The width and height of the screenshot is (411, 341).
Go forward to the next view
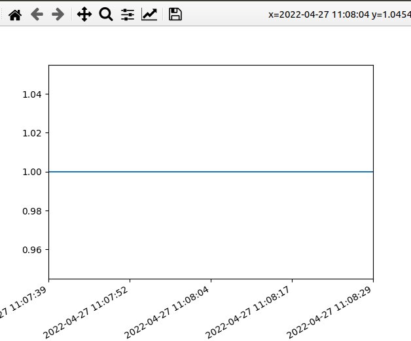(58, 14)
